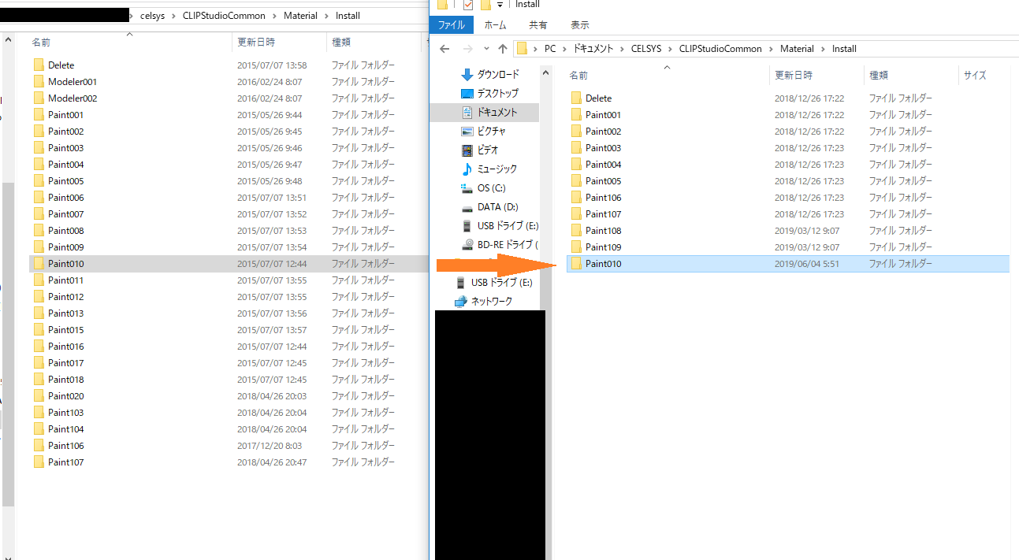
Task: Click the OS (C:) drive icon
Action: tap(467, 187)
